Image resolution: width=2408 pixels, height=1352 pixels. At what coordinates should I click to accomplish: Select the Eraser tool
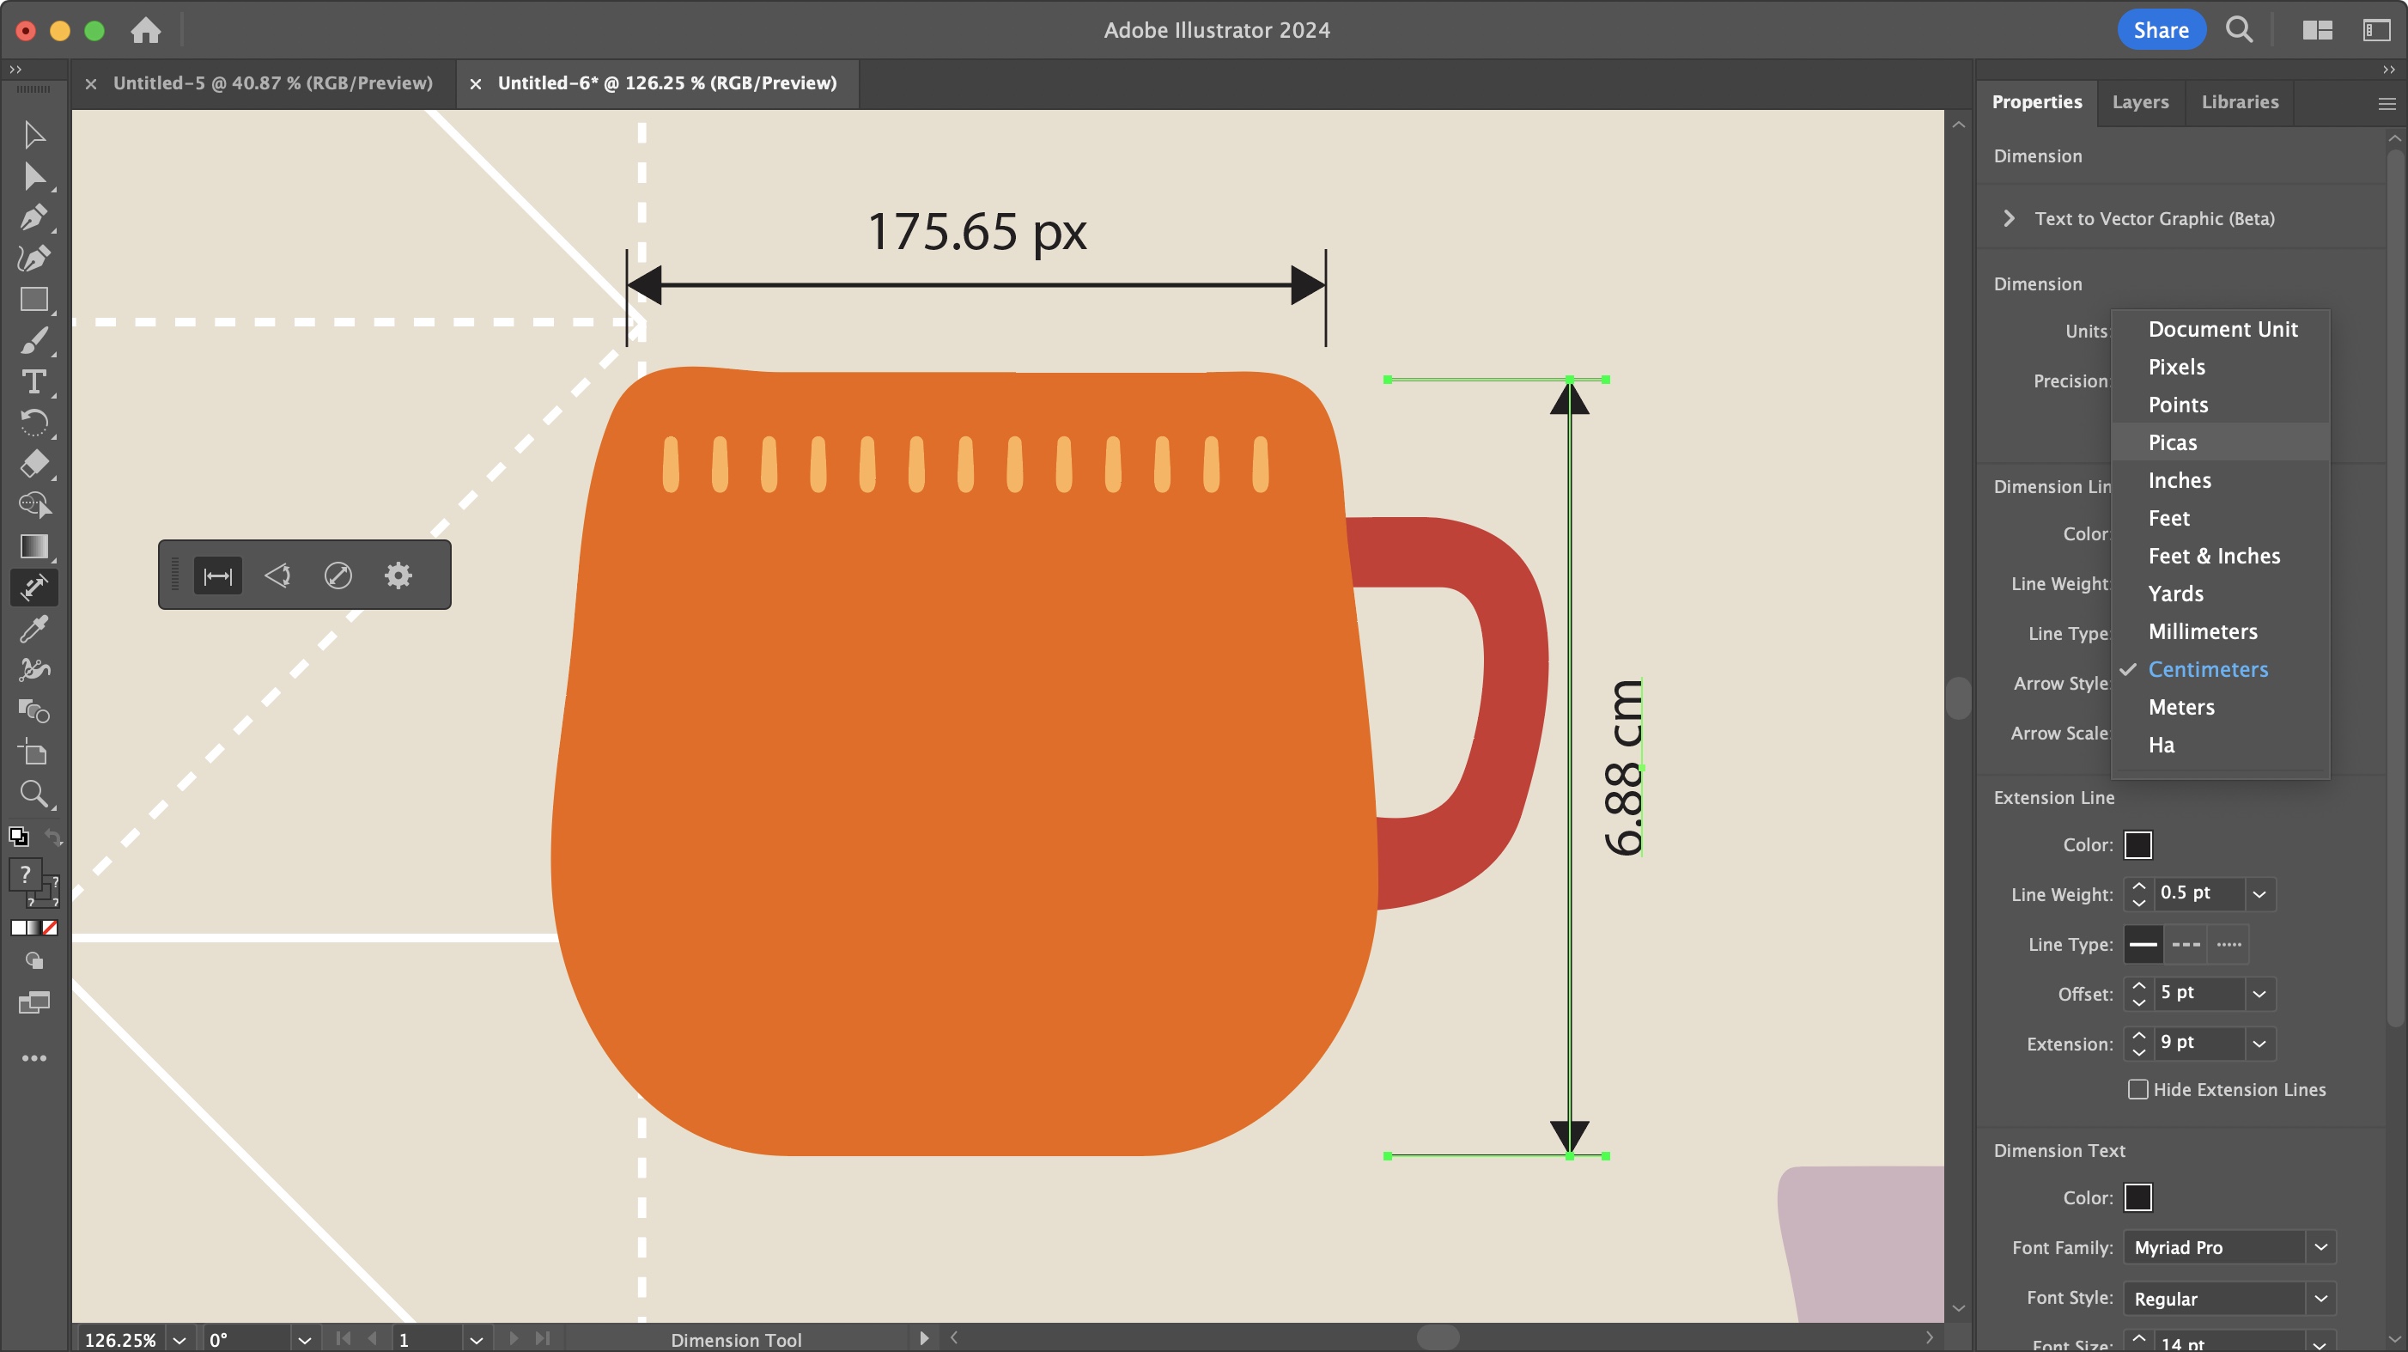tap(34, 465)
